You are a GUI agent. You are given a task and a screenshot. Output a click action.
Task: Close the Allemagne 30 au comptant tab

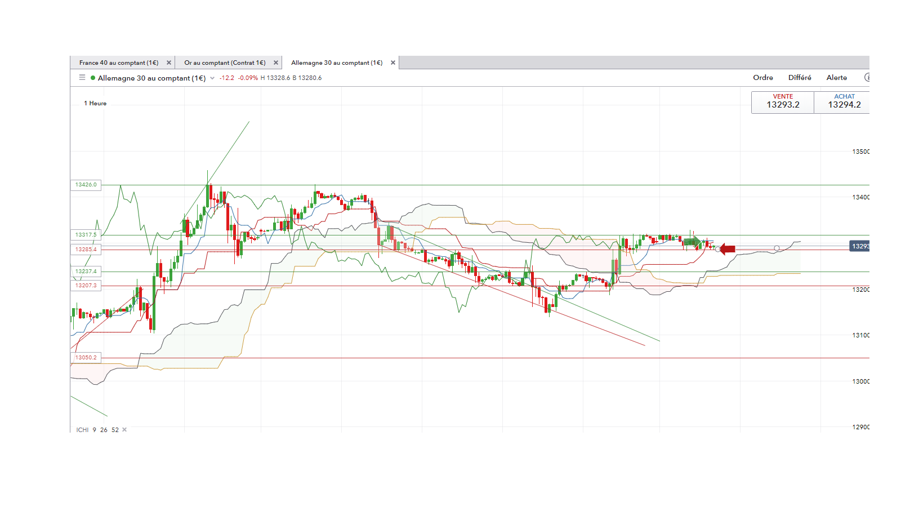coord(393,63)
